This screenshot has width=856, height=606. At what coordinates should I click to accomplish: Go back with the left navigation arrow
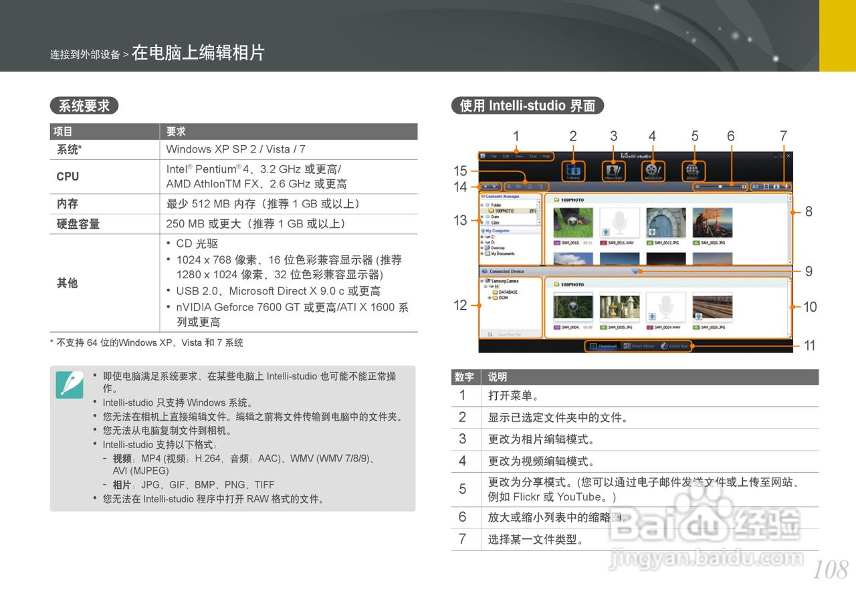coord(486,187)
